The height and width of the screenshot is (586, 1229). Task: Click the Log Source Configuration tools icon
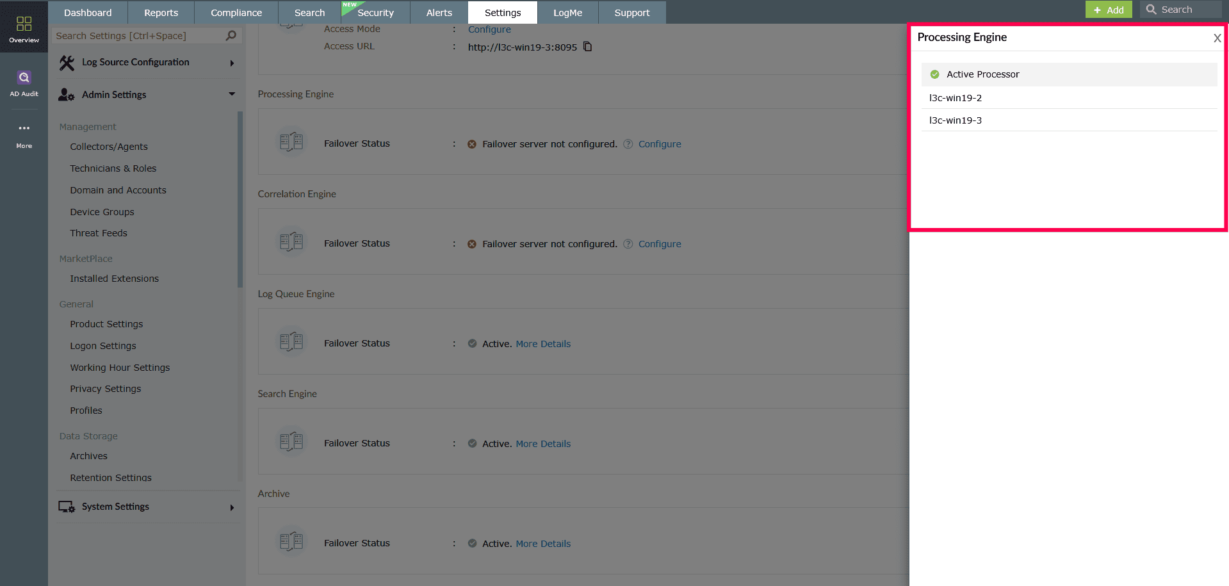click(x=67, y=63)
